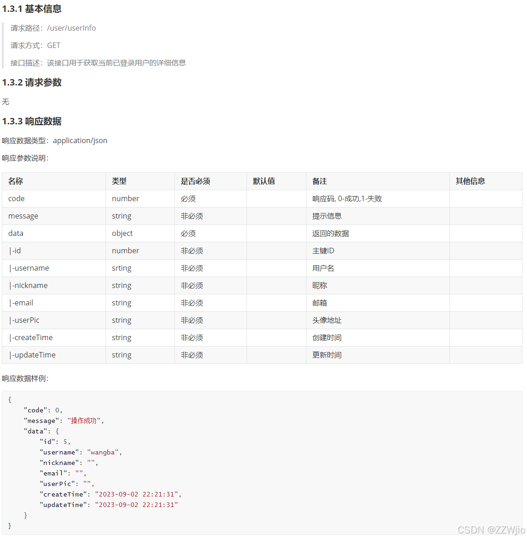Select the "code" parameter name cell
Viewport: 527px width, 539px height.
(x=16, y=198)
